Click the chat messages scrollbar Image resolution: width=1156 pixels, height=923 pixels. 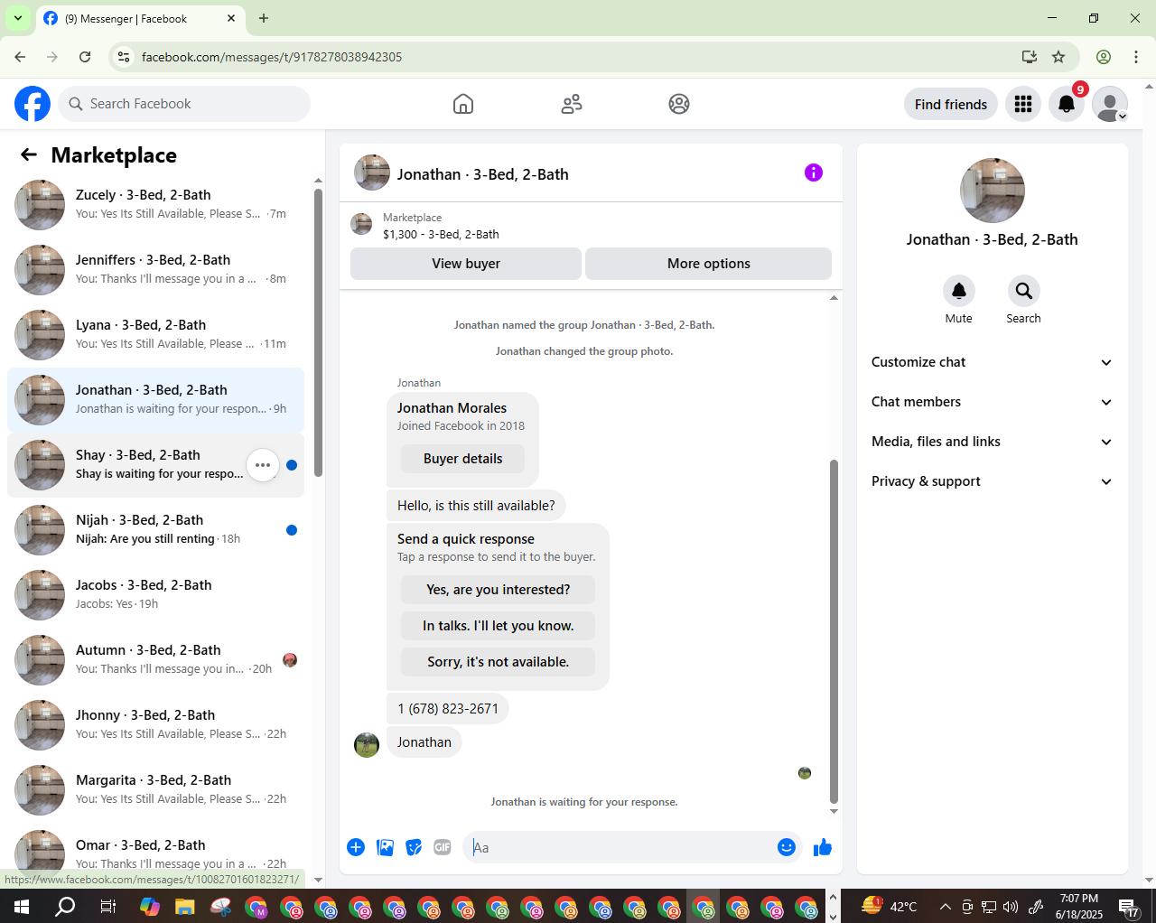click(834, 632)
